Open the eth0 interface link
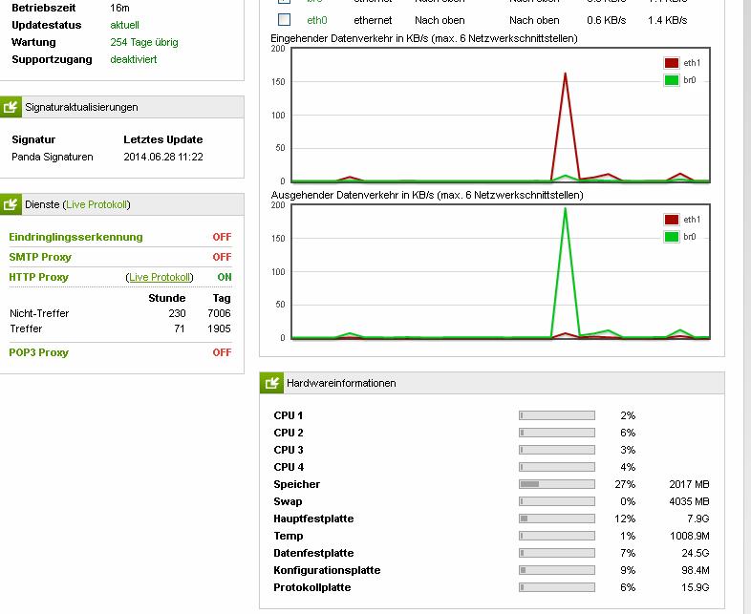Image resolution: width=751 pixels, height=614 pixels. coord(316,19)
